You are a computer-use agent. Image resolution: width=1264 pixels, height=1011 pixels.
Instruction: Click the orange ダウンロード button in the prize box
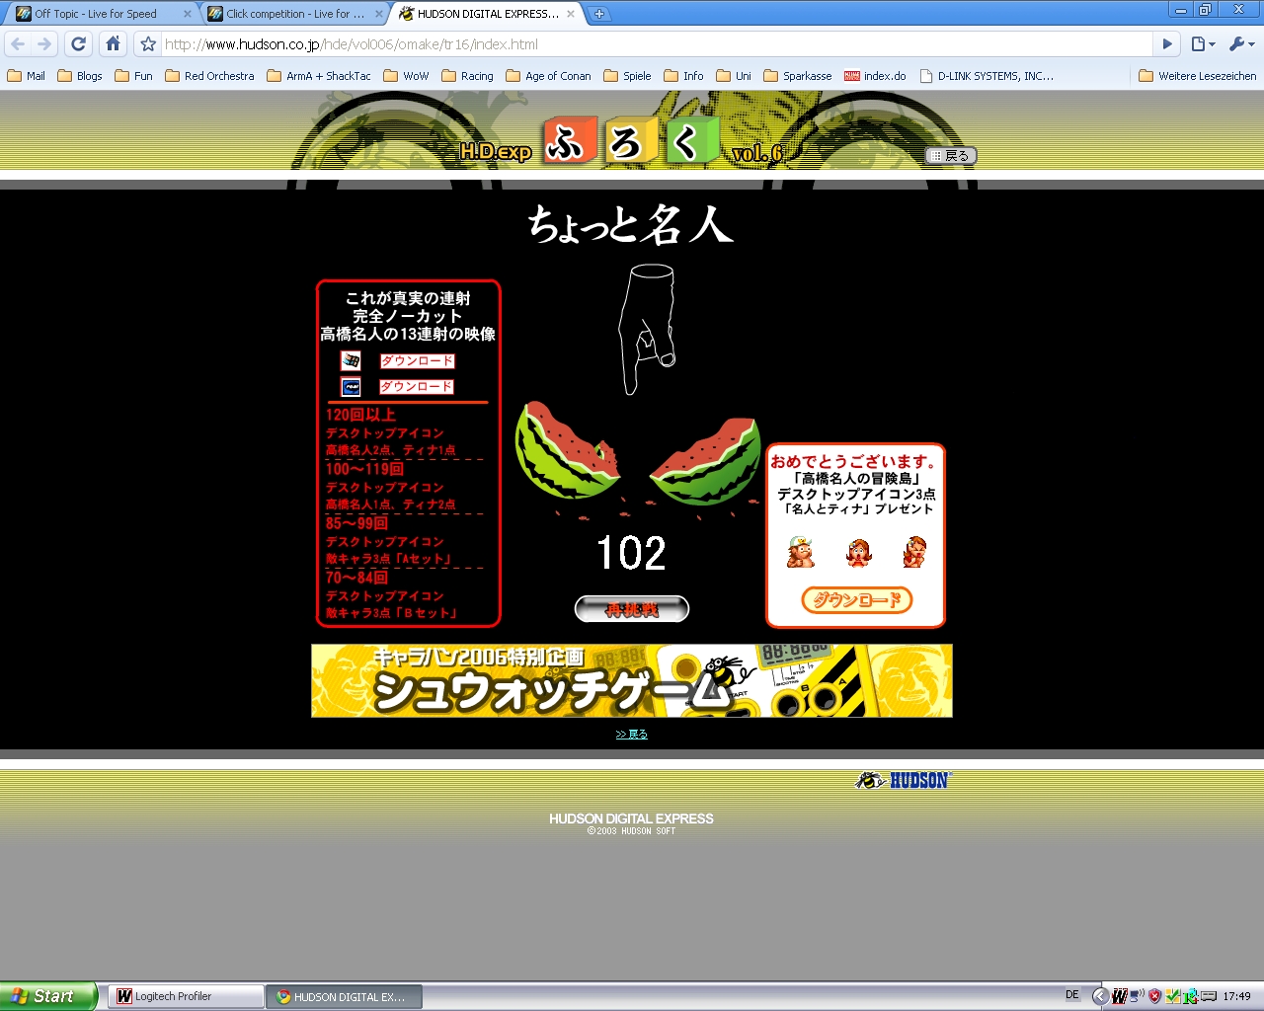856,600
